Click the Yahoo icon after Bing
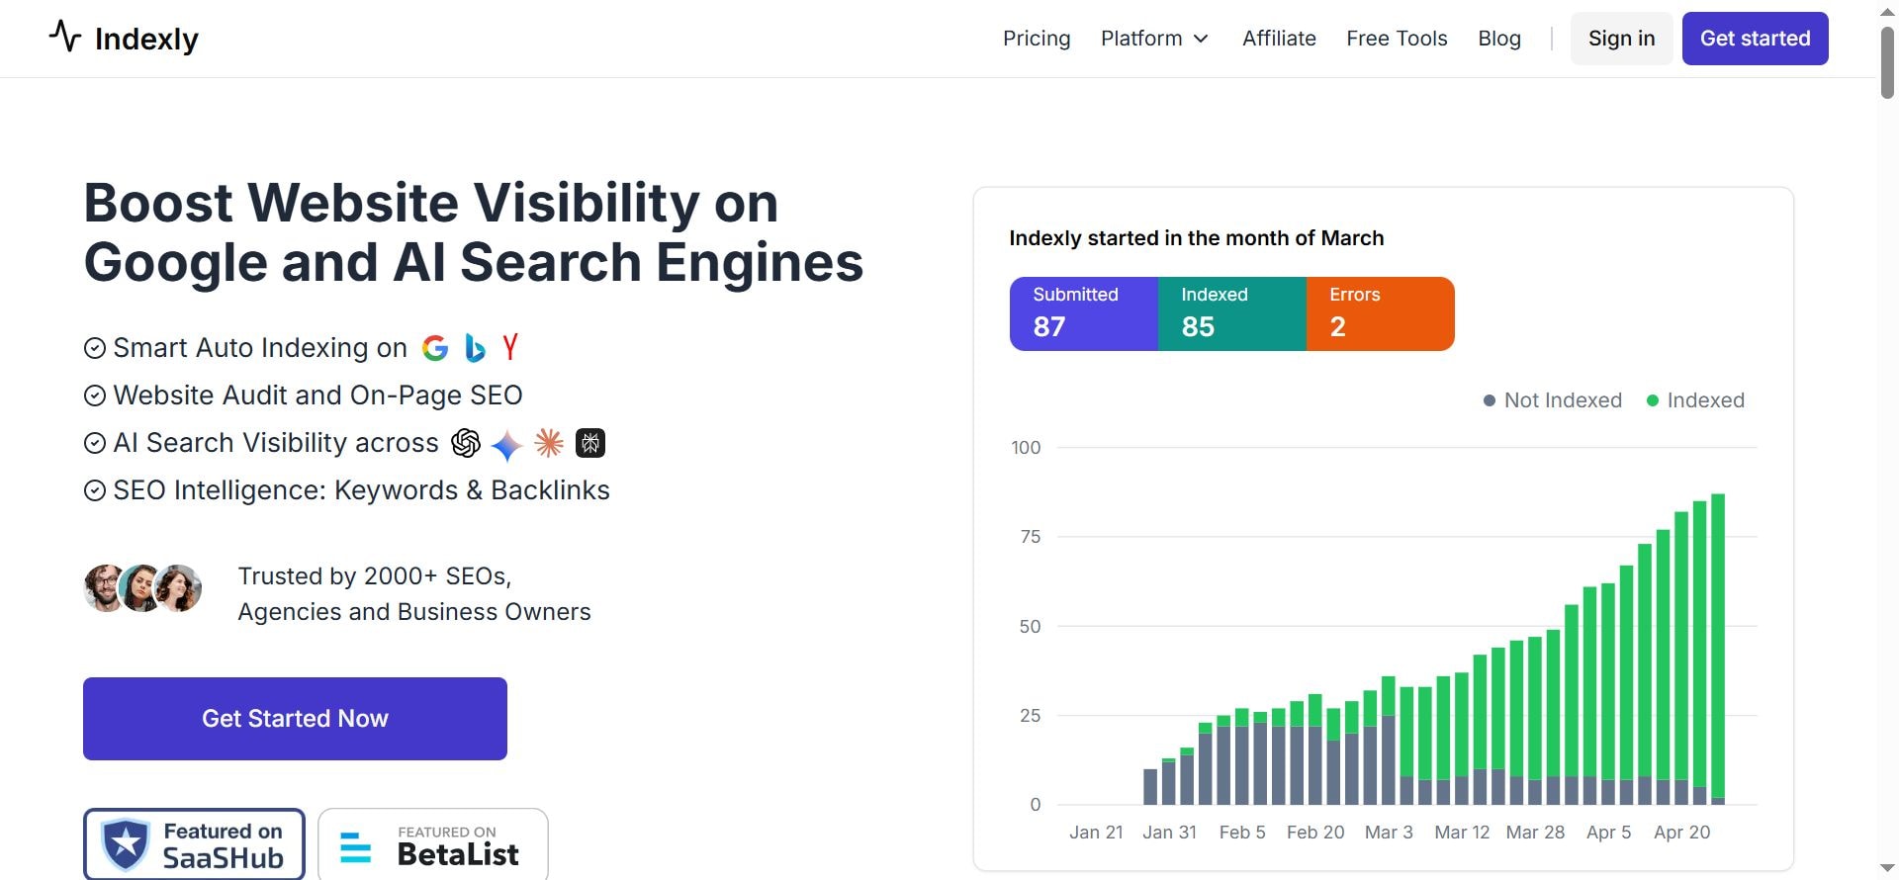The height and width of the screenshot is (880, 1899). [510, 347]
